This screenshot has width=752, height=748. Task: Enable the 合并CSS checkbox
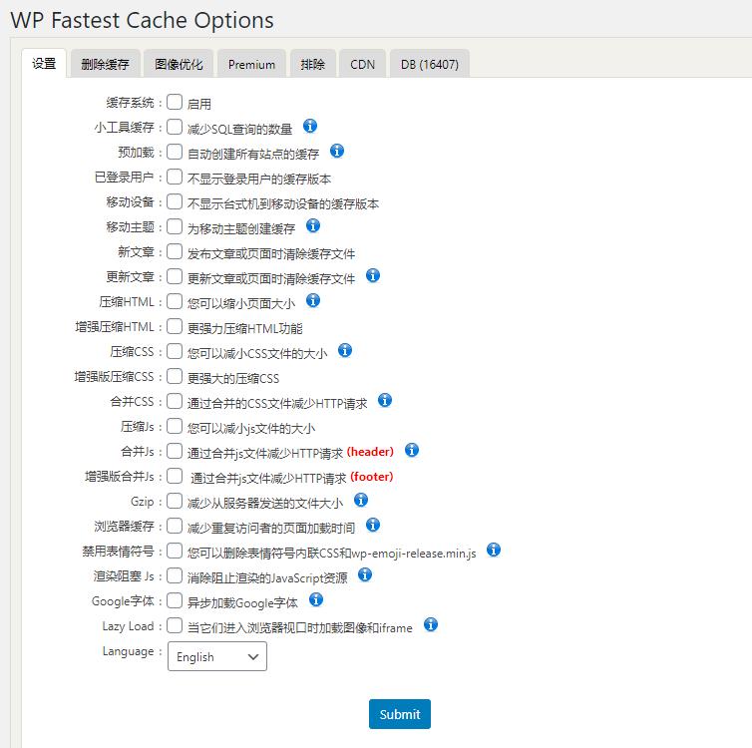[x=175, y=401]
